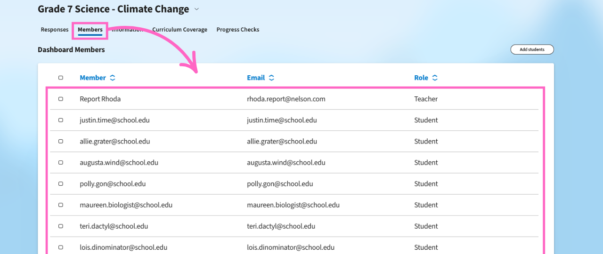
Task: Sort by the Role column arrows
Action: pyautogui.click(x=435, y=78)
